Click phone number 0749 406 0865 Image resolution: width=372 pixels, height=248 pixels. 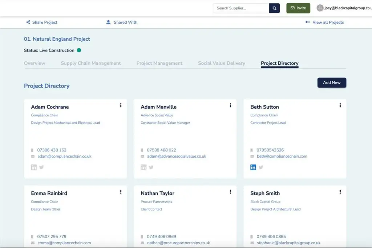coord(271,236)
